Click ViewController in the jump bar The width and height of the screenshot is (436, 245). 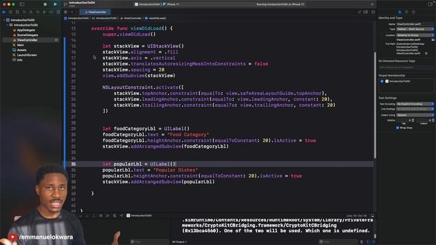pos(131,18)
